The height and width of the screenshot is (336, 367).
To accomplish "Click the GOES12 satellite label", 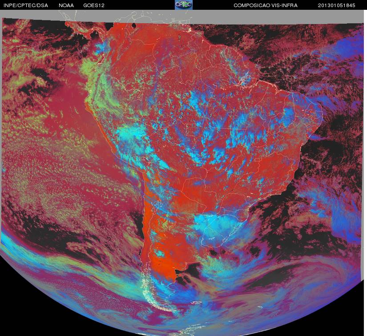I will 94,5.
